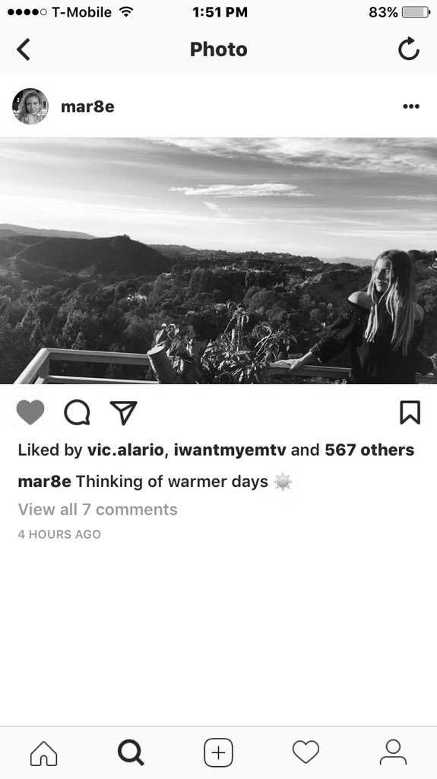The height and width of the screenshot is (779, 437).
Task: Open the three-dot options menu
Action: 411,106
